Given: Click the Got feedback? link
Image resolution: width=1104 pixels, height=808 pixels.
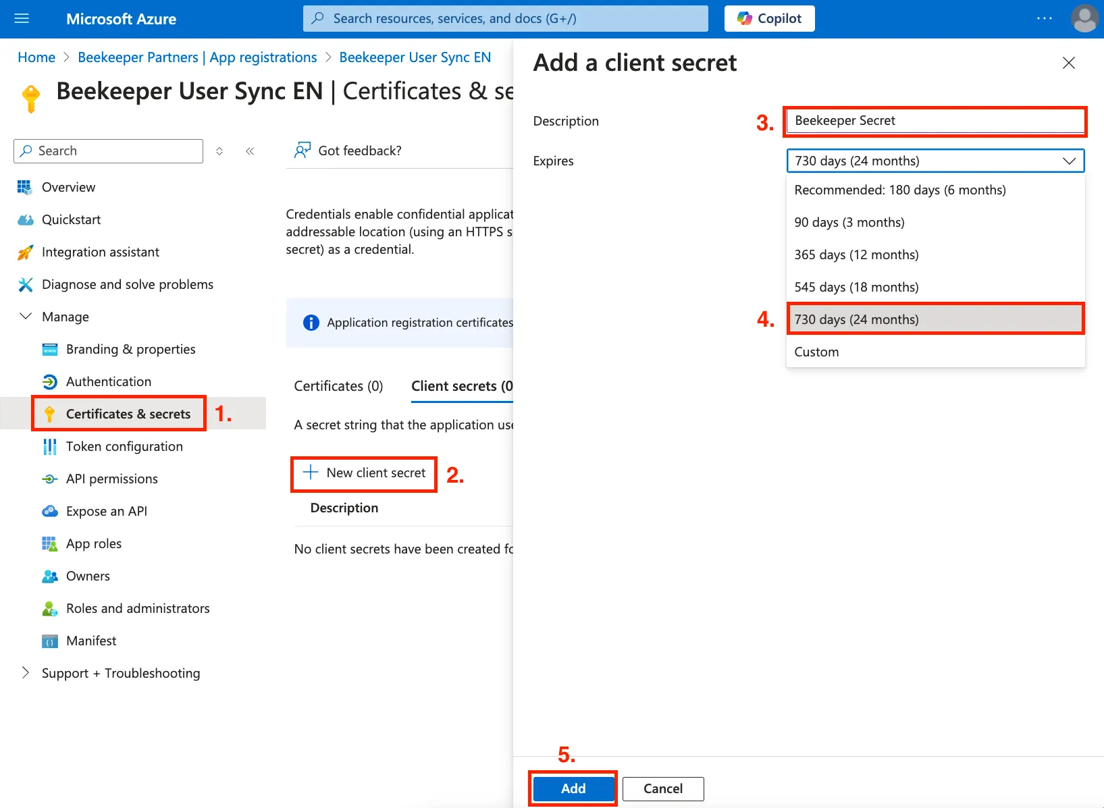Looking at the screenshot, I should click(x=360, y=151).
